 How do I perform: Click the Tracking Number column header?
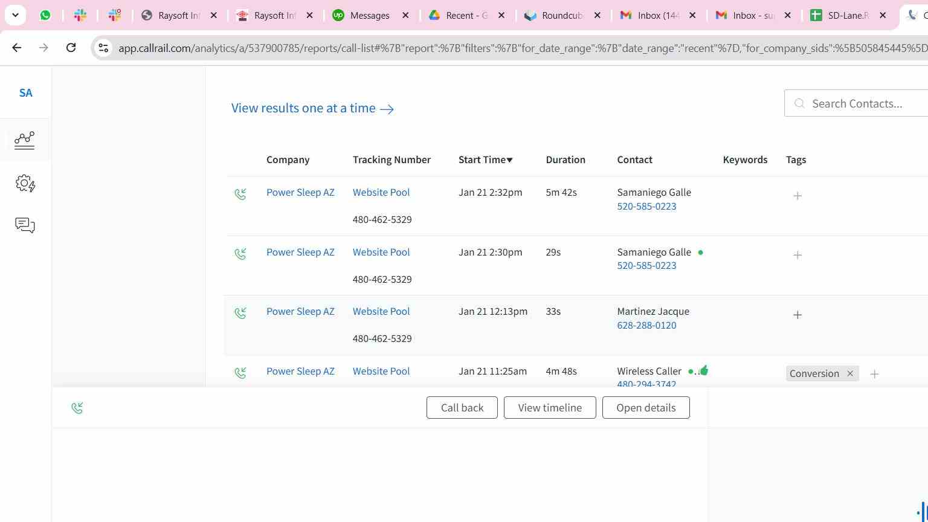[x=391, y=159]
